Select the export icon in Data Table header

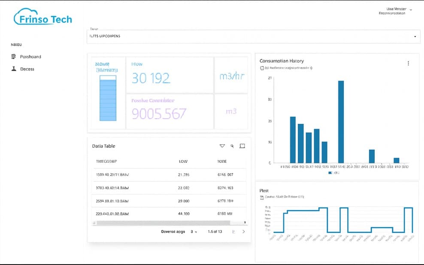coord(242,146)
